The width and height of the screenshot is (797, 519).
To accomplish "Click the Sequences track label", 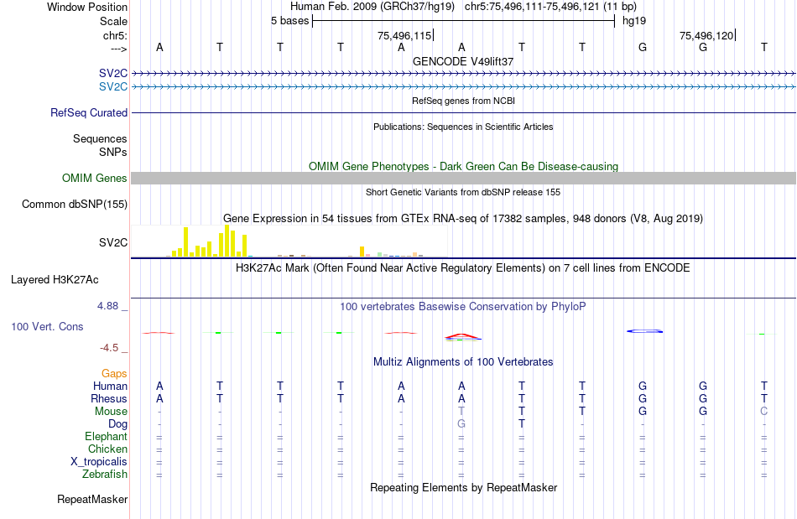I will click(100, 138).
